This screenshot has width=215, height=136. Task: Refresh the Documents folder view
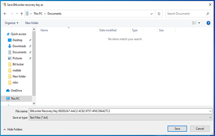[159, 14]
